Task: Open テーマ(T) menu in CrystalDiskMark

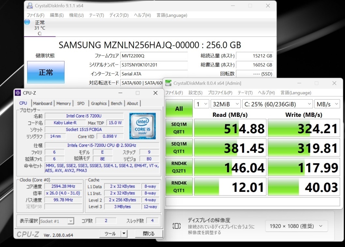Action: coord(245,93)
